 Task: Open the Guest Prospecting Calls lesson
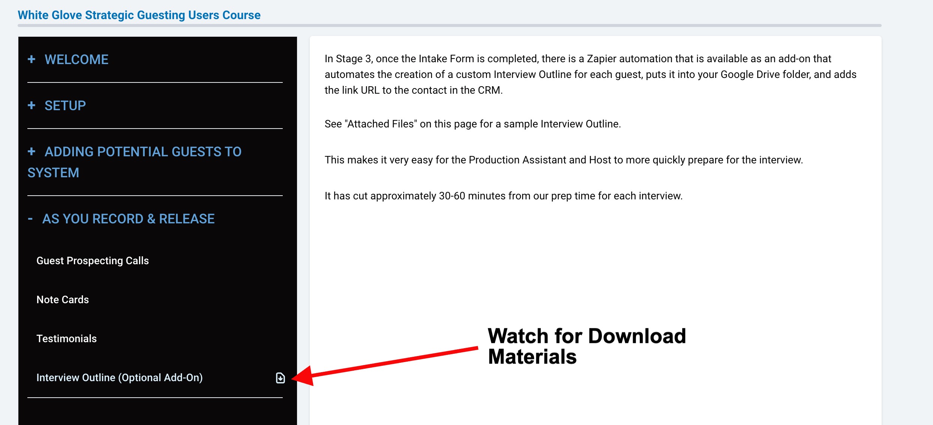pos(93,260)
